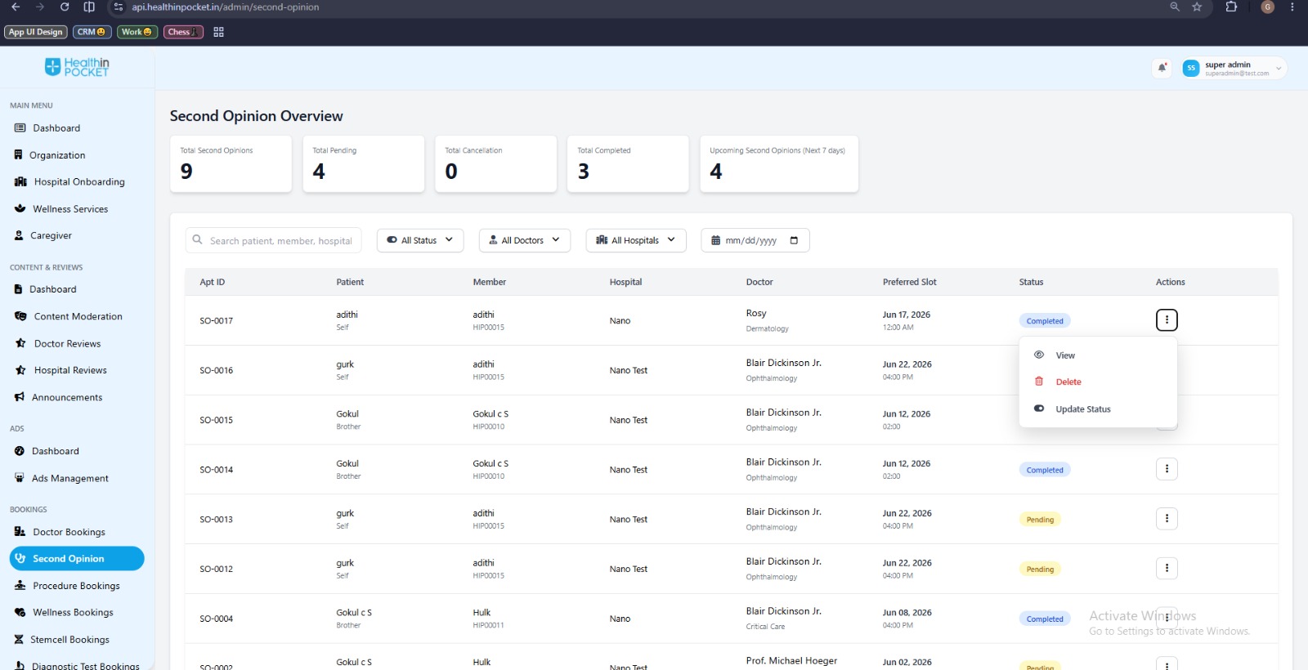
Task: Open the browser Extensions puzzle icon
Action: pos(1231,7)
